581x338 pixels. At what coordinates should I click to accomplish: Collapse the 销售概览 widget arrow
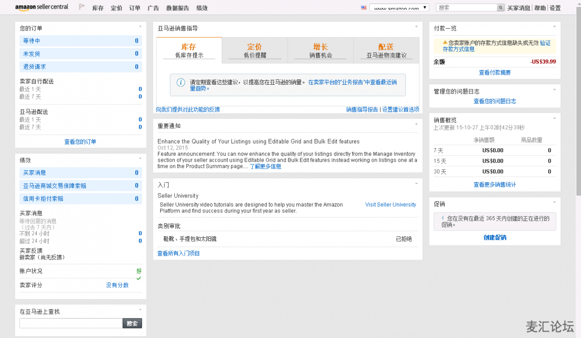pyautogui.click(x=554, y=119)
